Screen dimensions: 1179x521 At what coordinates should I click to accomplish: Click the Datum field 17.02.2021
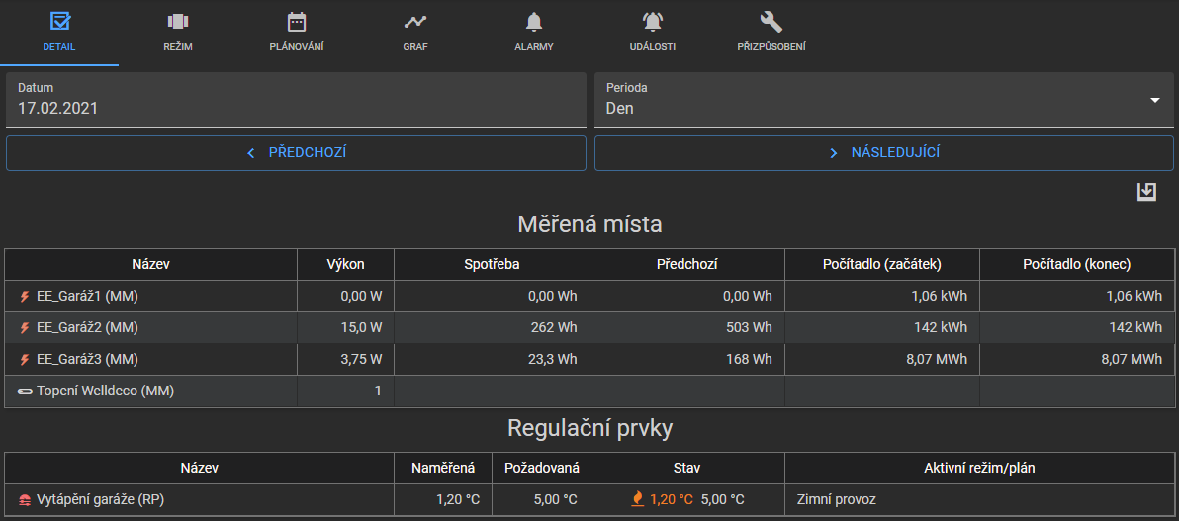pyautogui.click(x=297, y=99)
